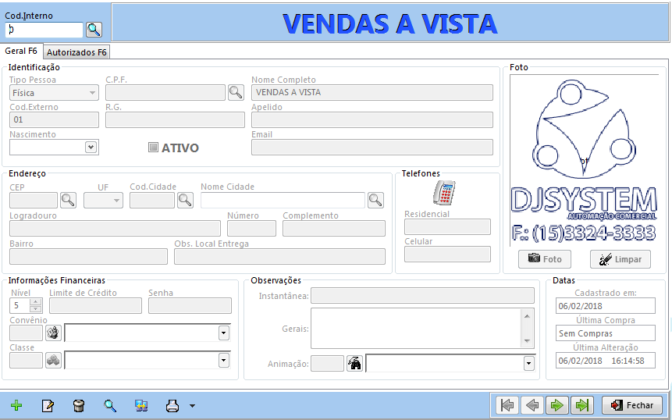This screenshot has width=672, height=420.
Task: Increase the Nível value with up arrow
Action: (36, 301)
